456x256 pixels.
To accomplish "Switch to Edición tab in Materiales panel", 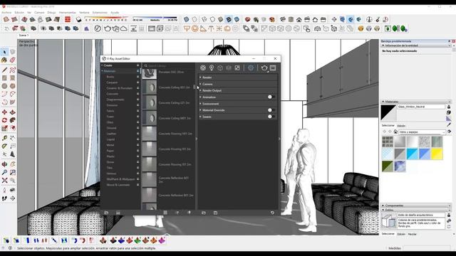I will 401,126.
